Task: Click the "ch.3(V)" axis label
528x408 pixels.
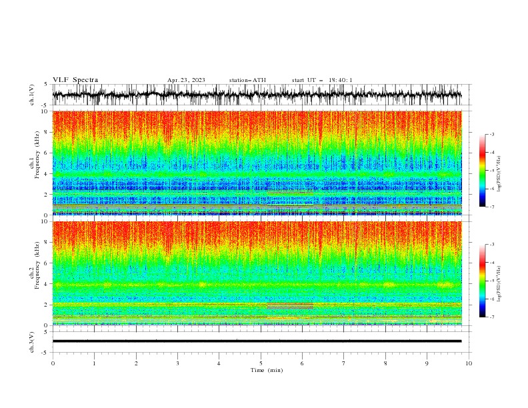Action: tap(32, 342)
